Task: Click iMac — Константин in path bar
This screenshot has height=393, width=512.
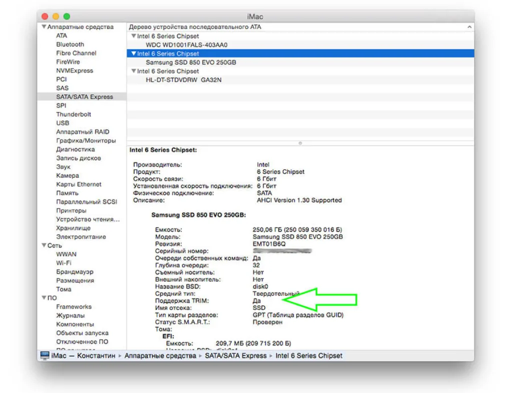Action: 83,356
